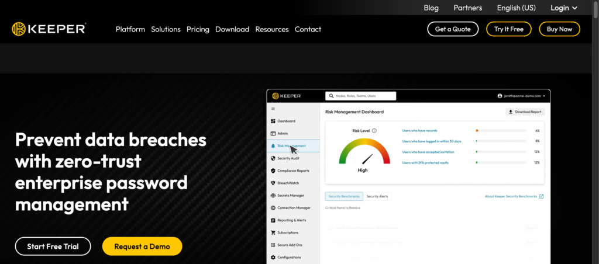Click the user avatar icon beside jsmith

tap(500, 96)
